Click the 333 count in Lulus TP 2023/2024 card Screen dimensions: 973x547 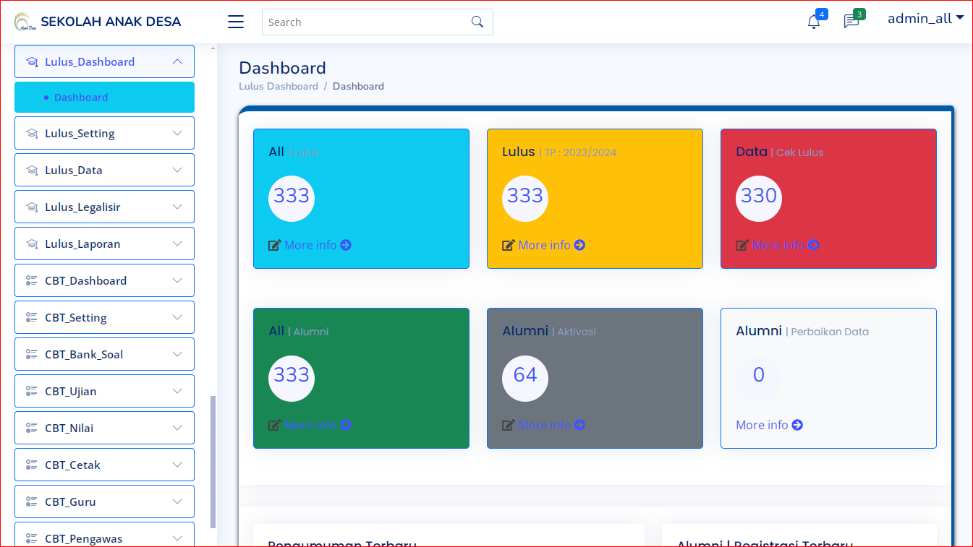pyautogui.click(x=525, y=195)
